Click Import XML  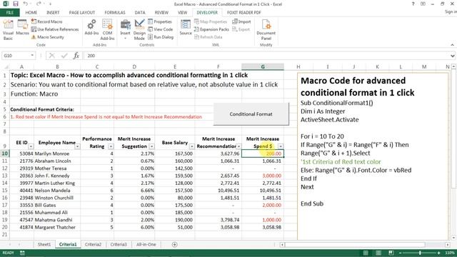(x=241, y=21)
